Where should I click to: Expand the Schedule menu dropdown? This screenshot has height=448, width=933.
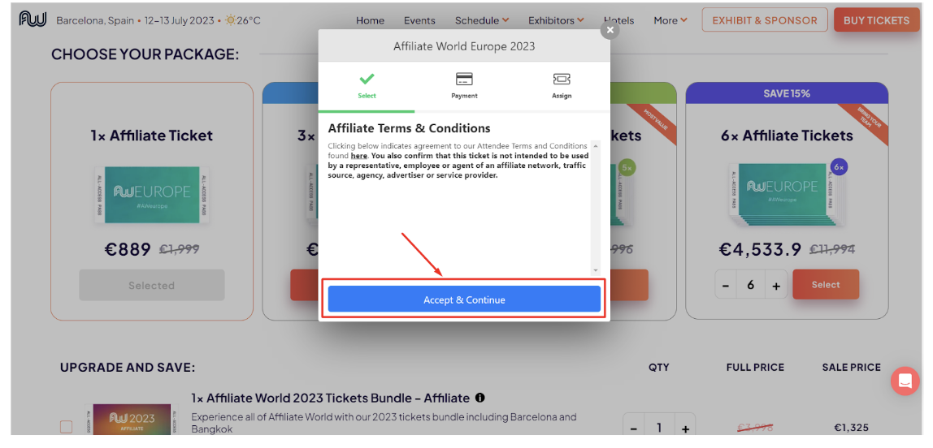(x=482, y=20)
